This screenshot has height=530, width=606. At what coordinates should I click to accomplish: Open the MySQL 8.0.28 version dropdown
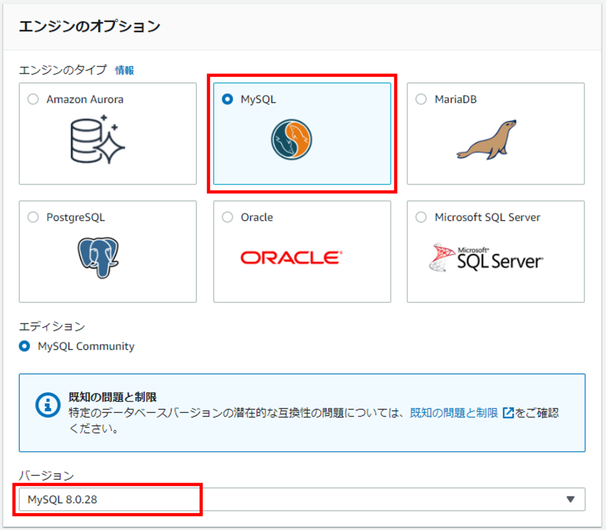pyautogui.click(x=302, y=500)
